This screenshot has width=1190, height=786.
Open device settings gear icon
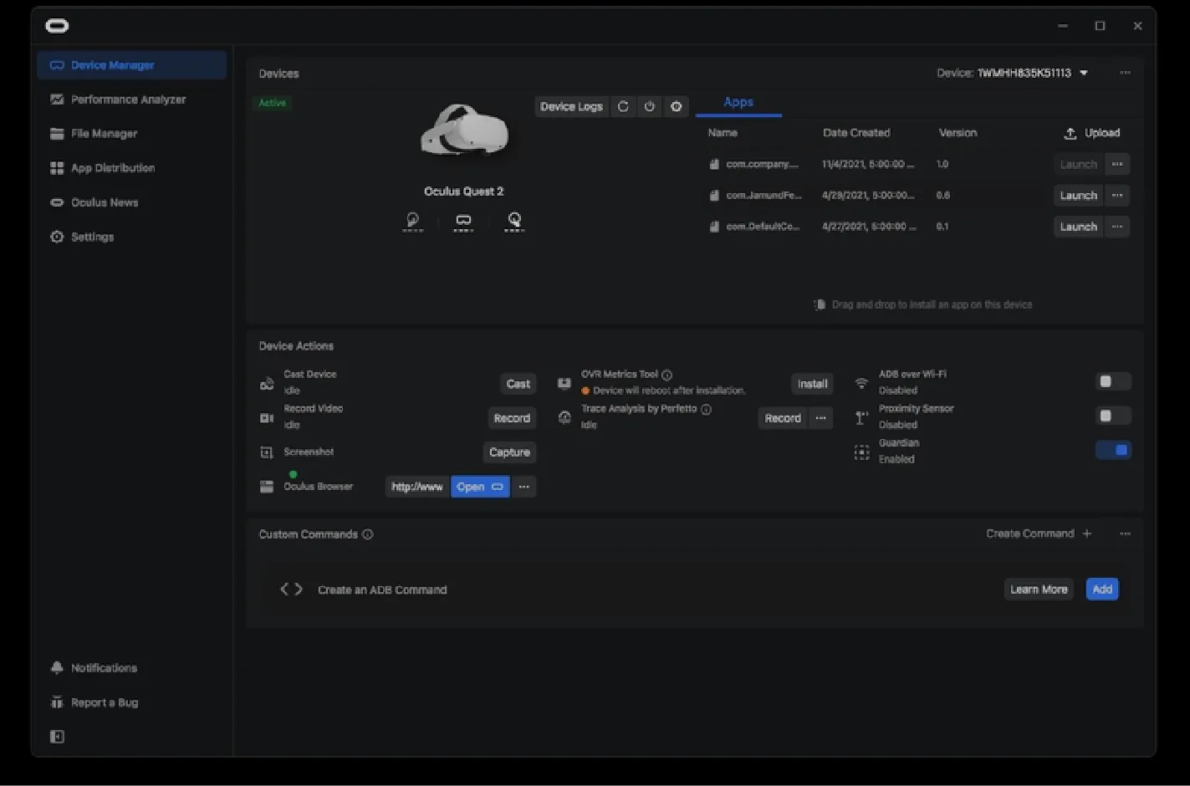click(677, 106)
